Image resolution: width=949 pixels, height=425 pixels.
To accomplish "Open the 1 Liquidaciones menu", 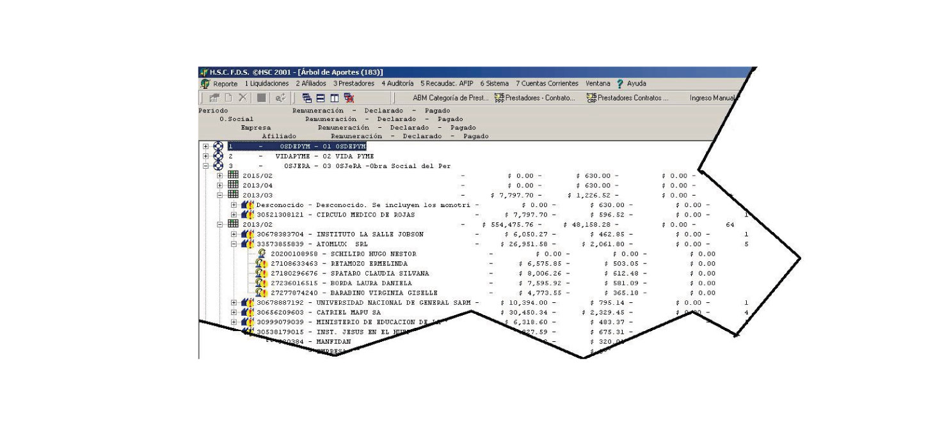I will click(x=267, y=84).
